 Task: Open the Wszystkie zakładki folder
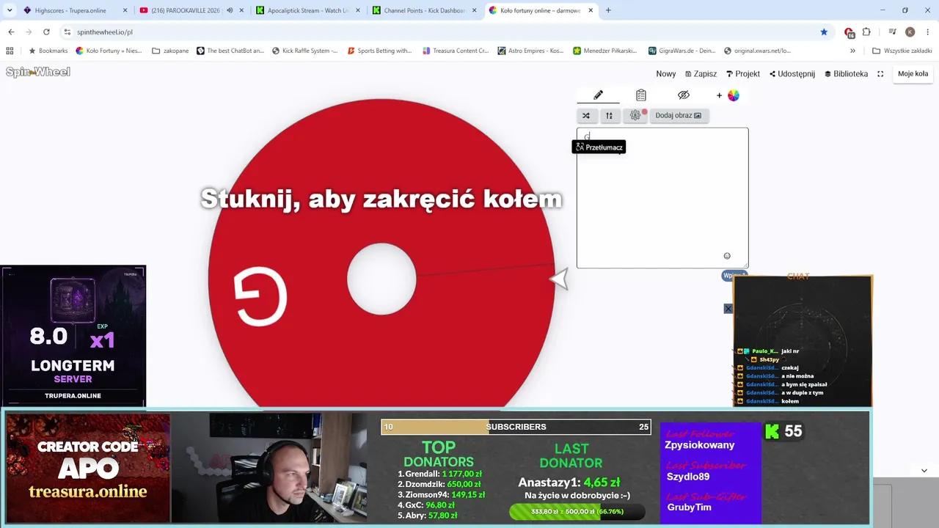(902, 51)
